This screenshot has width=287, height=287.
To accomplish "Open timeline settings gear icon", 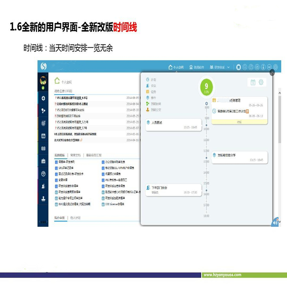I will 261,83.
